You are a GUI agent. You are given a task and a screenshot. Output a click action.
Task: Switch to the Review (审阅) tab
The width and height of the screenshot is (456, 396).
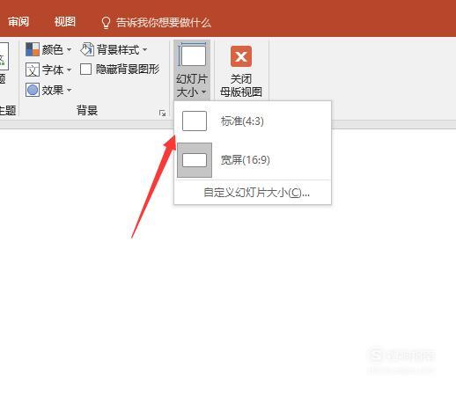point(18,22)
